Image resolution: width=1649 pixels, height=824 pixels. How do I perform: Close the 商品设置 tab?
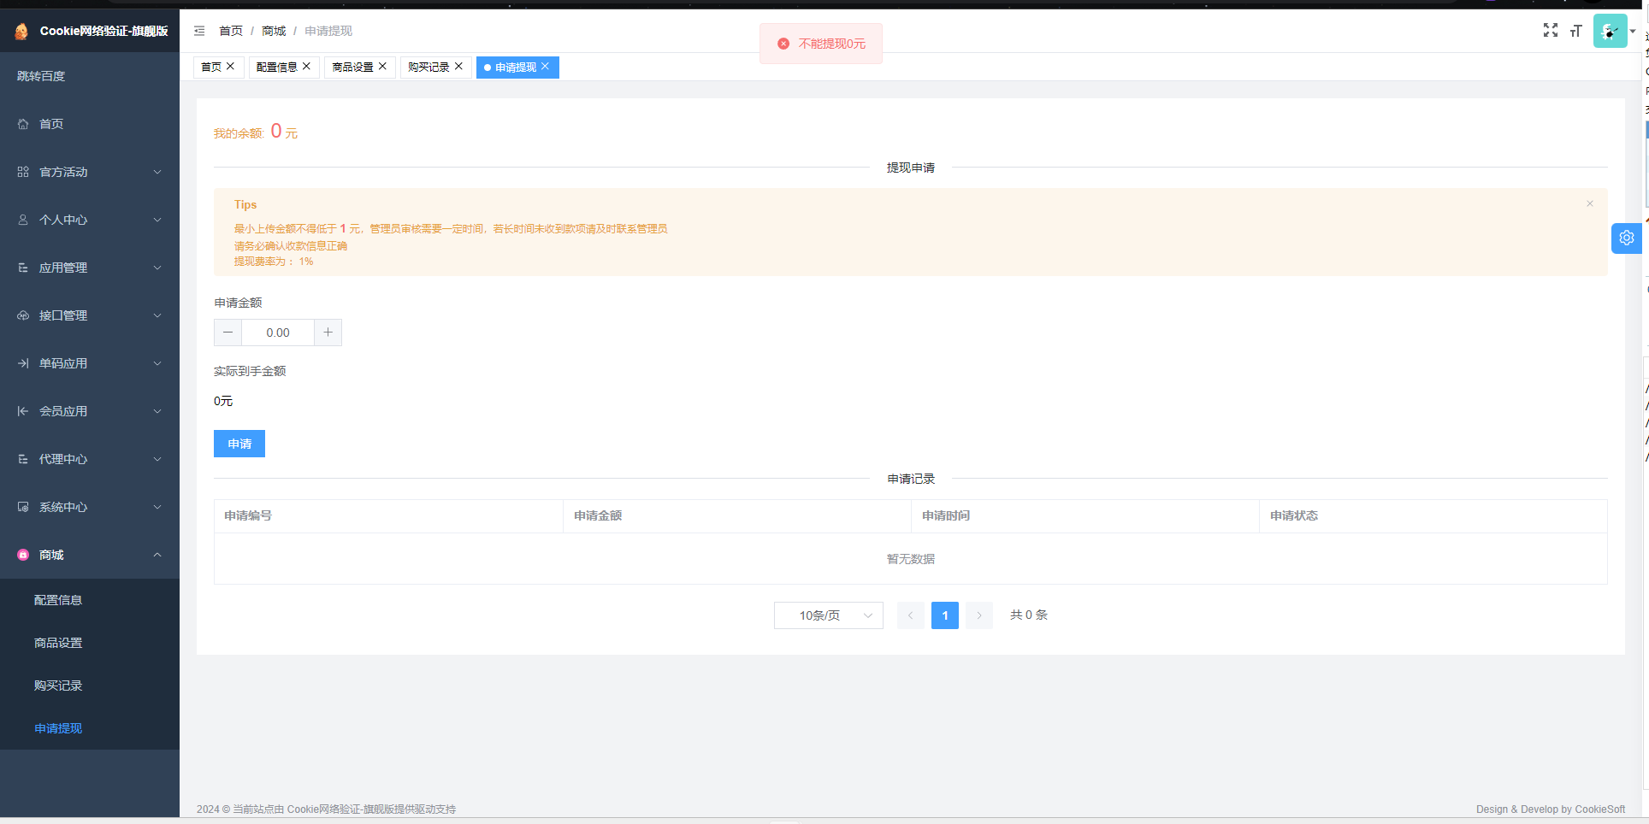point(382,66)
